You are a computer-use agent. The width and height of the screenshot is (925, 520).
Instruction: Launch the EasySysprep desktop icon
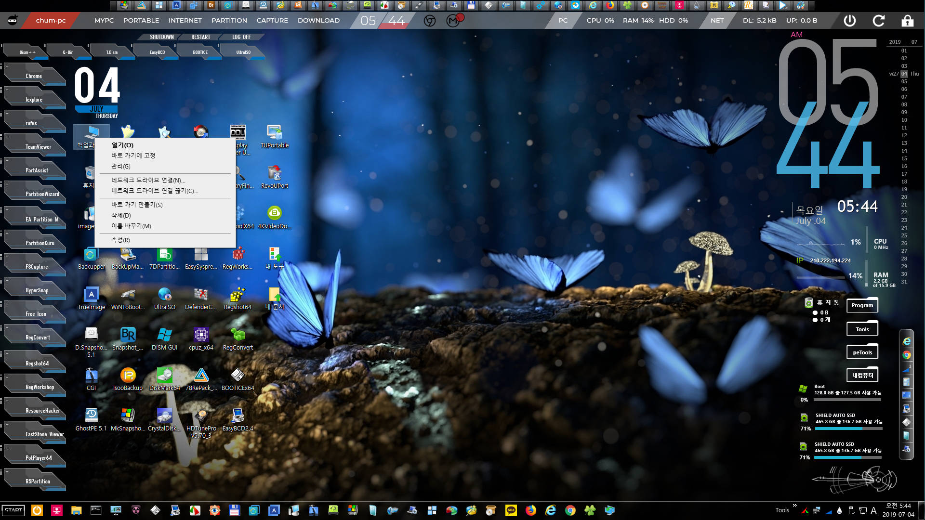click(x=201, y=258)
